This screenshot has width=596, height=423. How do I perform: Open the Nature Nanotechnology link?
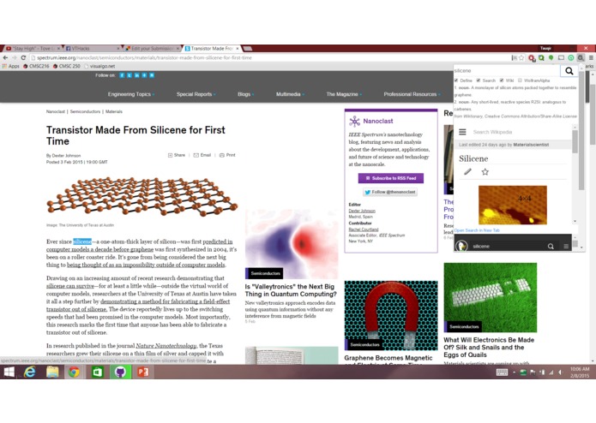(166, 346)
